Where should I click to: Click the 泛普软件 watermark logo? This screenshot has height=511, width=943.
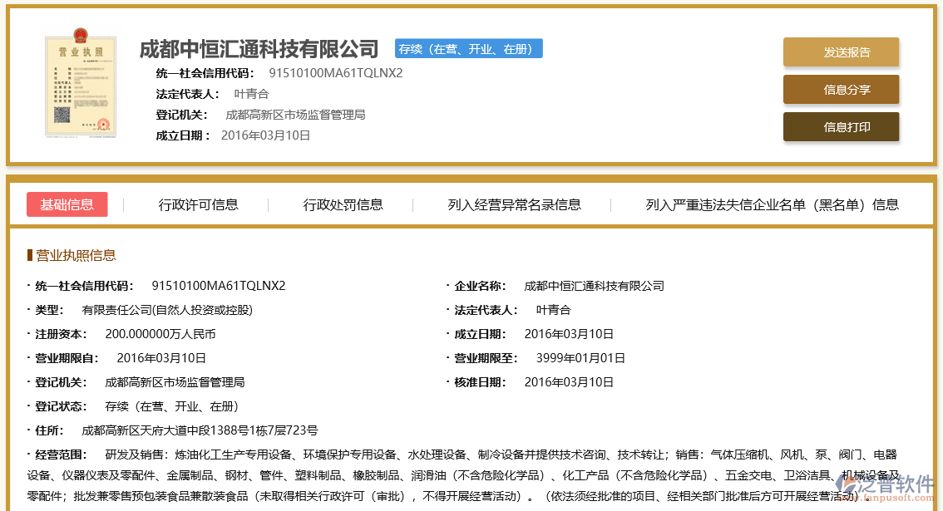893,486
